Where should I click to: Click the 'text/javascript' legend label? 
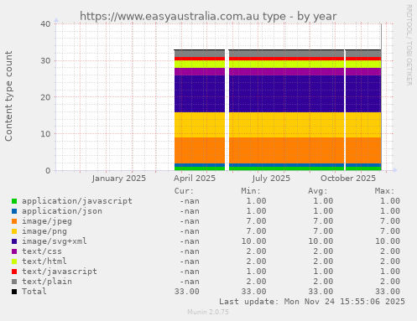click(60, 272)
